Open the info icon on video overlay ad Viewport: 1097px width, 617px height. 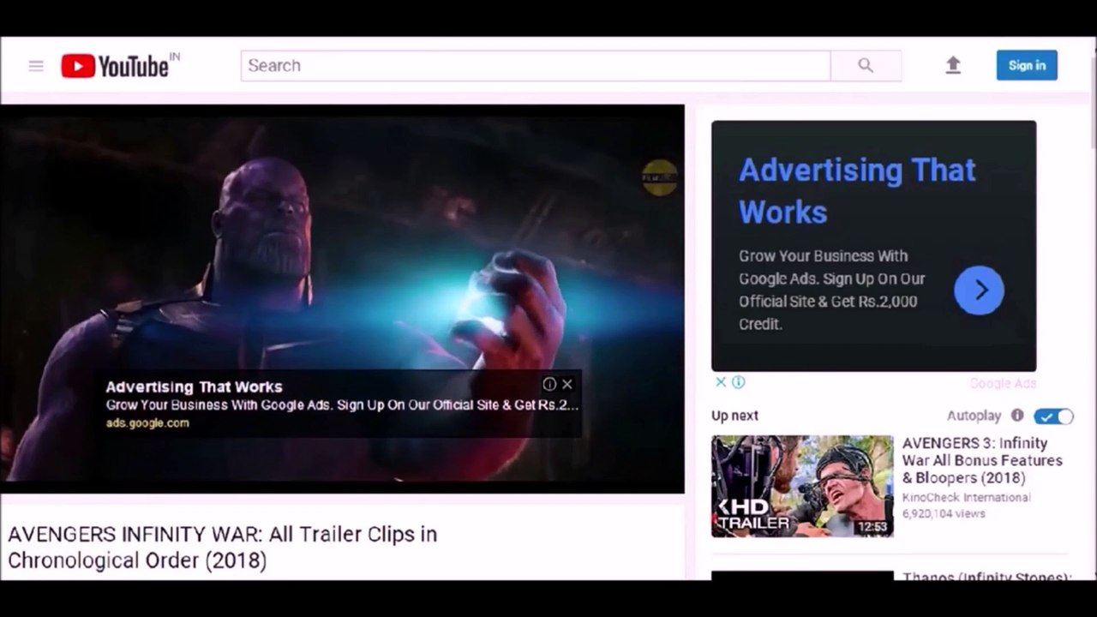pyautogui.click(x=549, y=385)
